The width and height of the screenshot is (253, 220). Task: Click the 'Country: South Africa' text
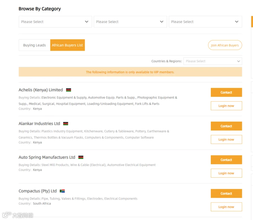(35, 203)
